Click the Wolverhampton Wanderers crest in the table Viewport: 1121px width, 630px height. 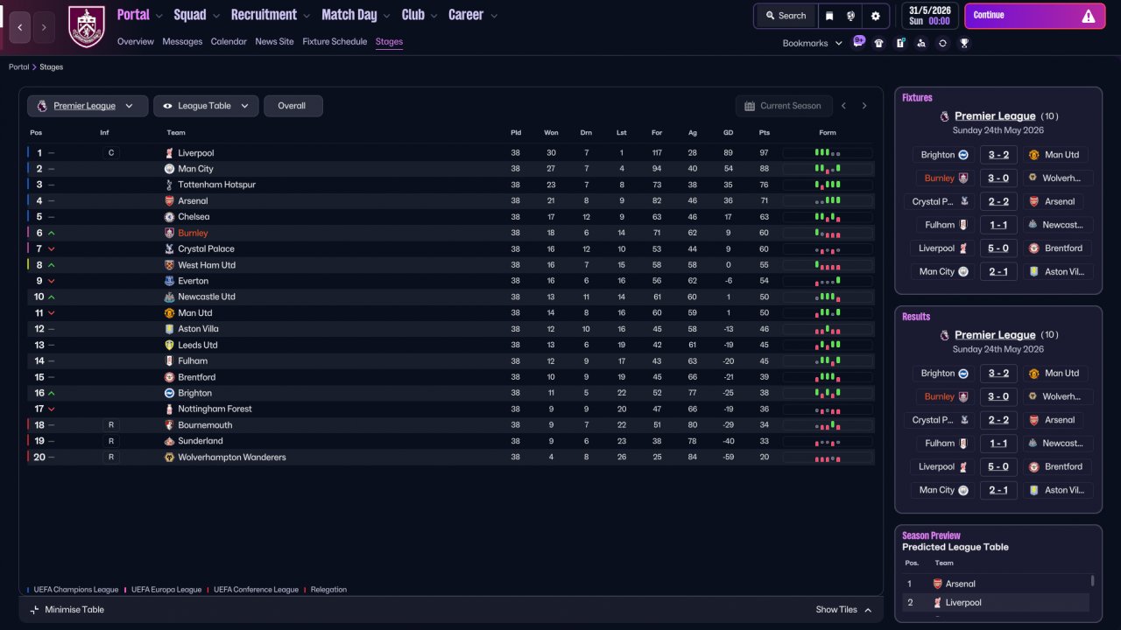click(169, 458)
